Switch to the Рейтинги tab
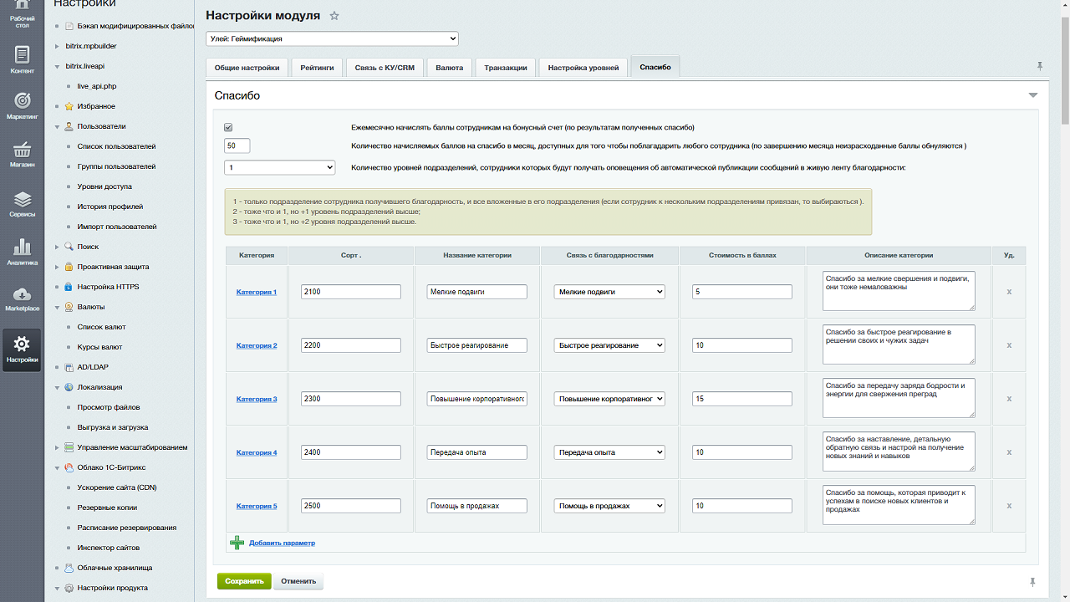1070x602 pixels. coord(318,68)
